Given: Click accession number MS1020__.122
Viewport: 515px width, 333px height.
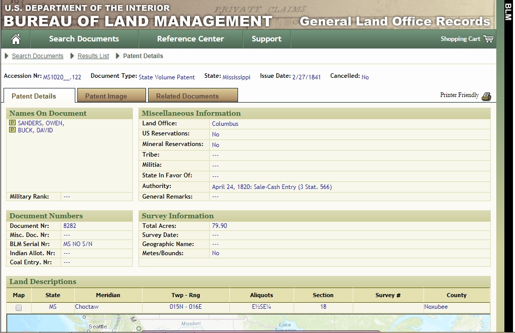Looking at the screenshot, I should 62,77.
